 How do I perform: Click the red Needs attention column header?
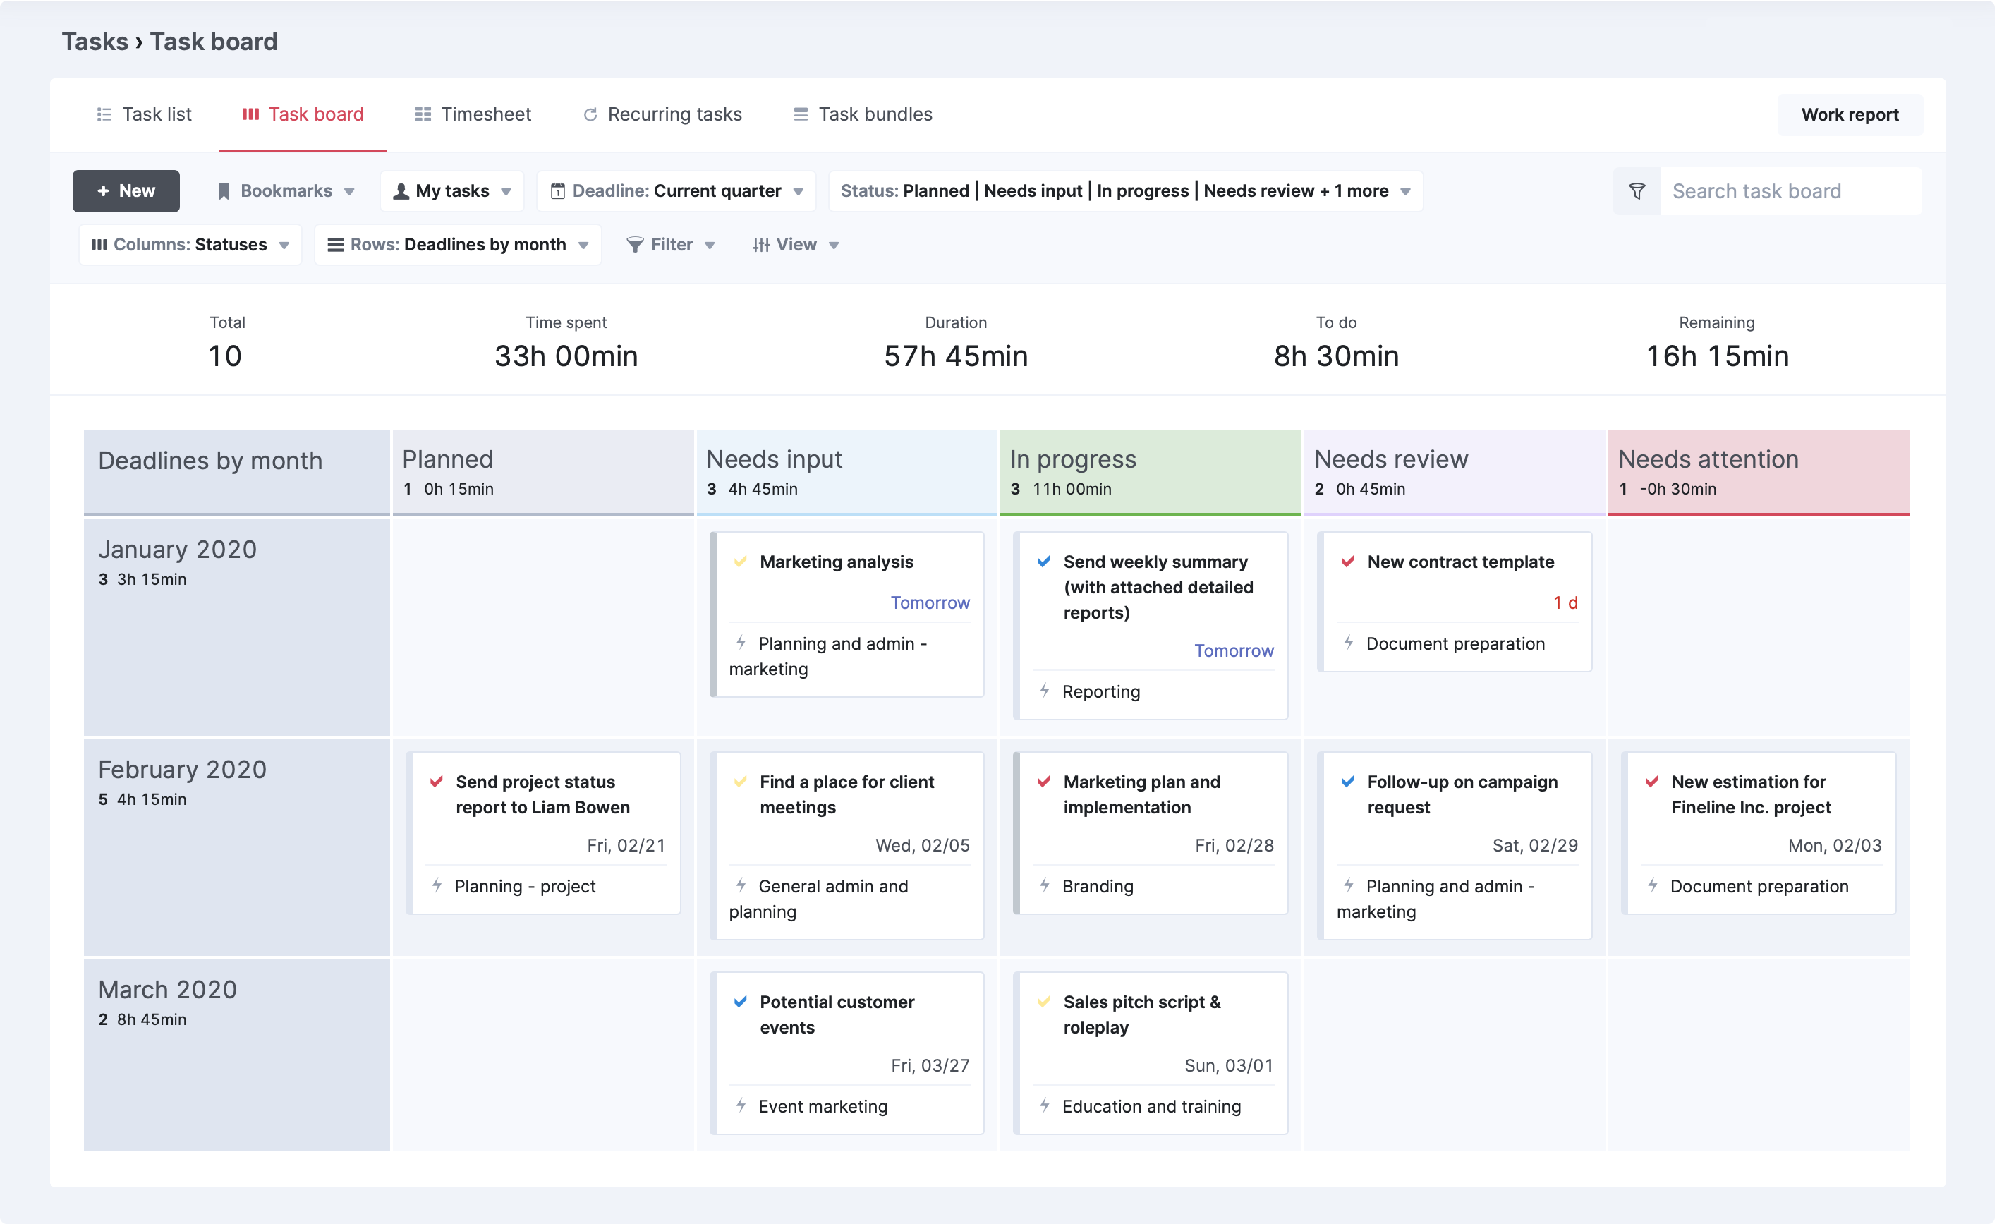point(1759,472)
